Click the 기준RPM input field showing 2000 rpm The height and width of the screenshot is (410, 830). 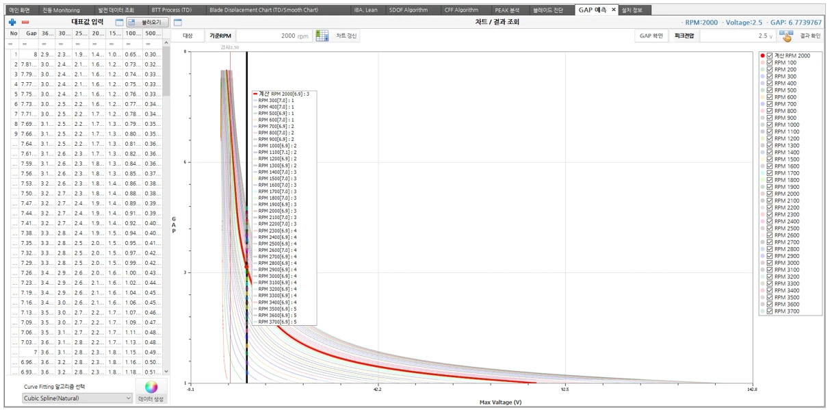pos(274,36)
